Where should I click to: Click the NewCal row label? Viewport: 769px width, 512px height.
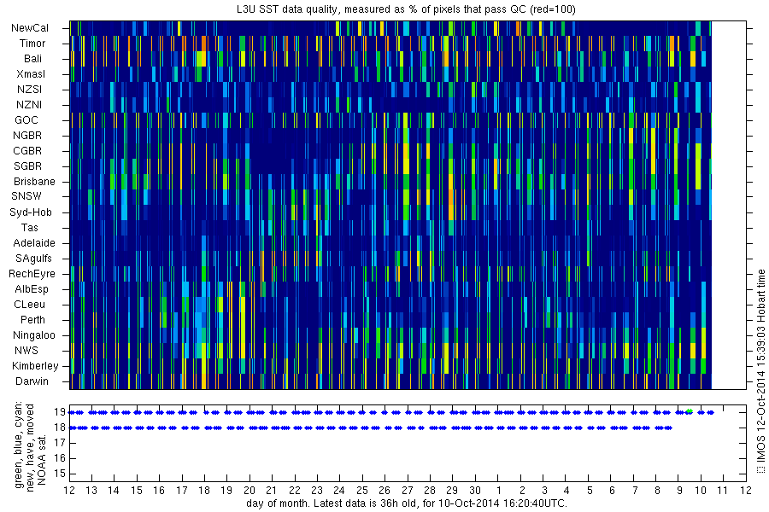pos(30,28)
